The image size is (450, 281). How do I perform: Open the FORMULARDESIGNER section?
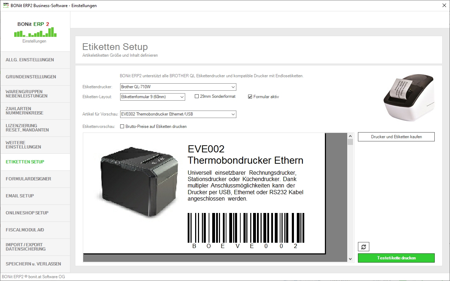pos(35,179)
